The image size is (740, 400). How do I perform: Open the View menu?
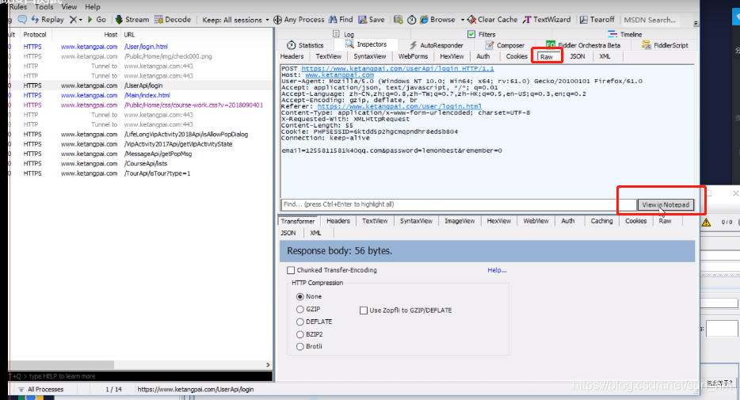[x=69, y=6]
